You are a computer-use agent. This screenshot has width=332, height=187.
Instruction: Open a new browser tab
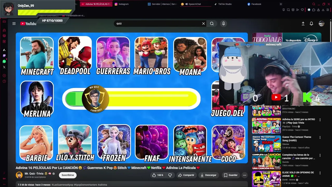point(281,4)
